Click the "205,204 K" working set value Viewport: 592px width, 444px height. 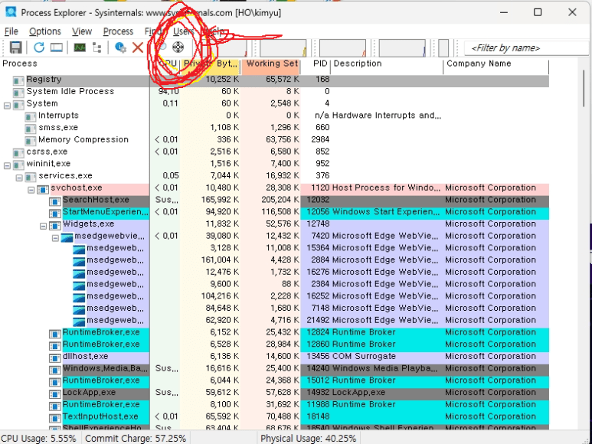(x=280, y=200)
